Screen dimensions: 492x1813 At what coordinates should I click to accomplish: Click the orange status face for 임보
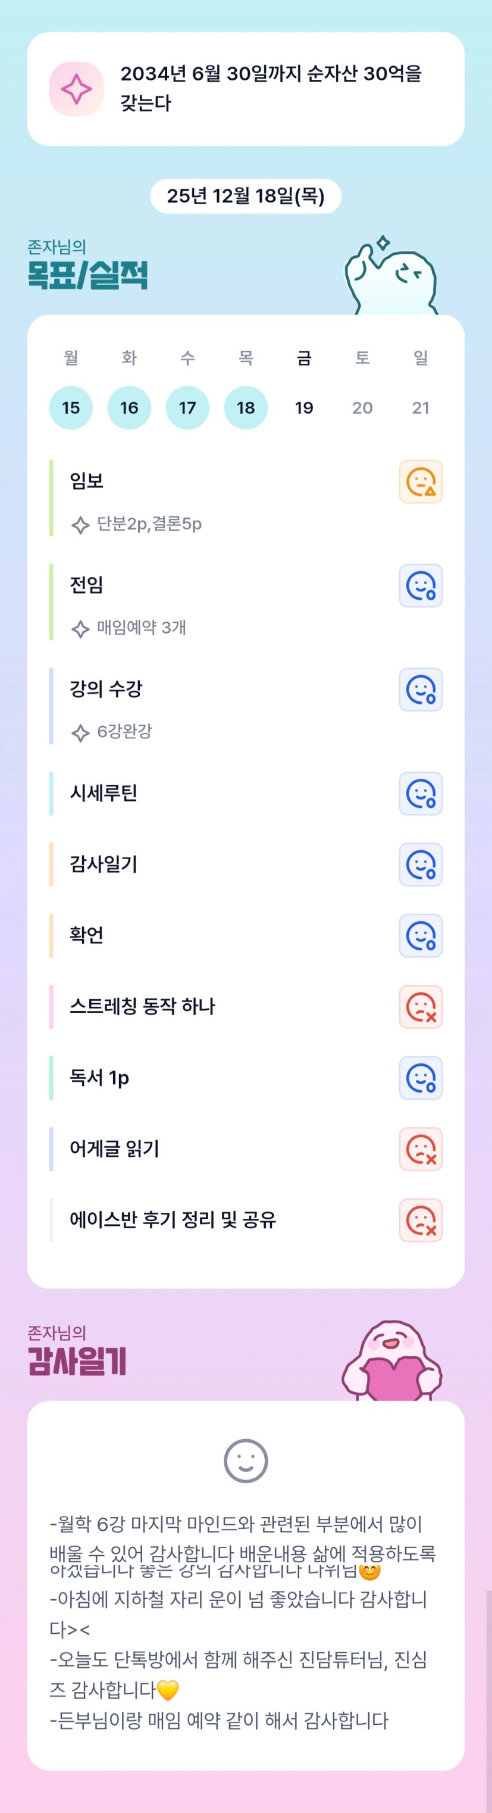point(420,482)
